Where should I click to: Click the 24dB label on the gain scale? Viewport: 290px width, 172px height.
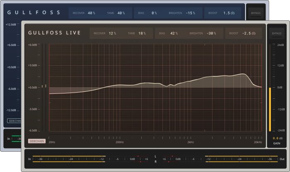pyautogui.click(x=280, y=45)
